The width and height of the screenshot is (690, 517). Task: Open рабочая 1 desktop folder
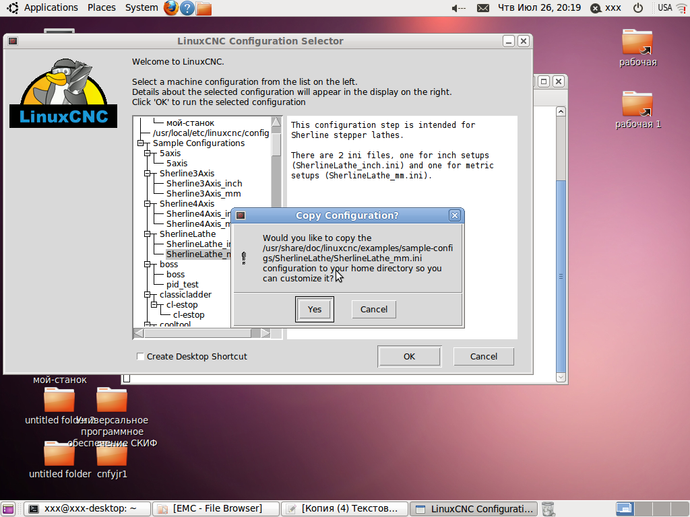(637, 110)
